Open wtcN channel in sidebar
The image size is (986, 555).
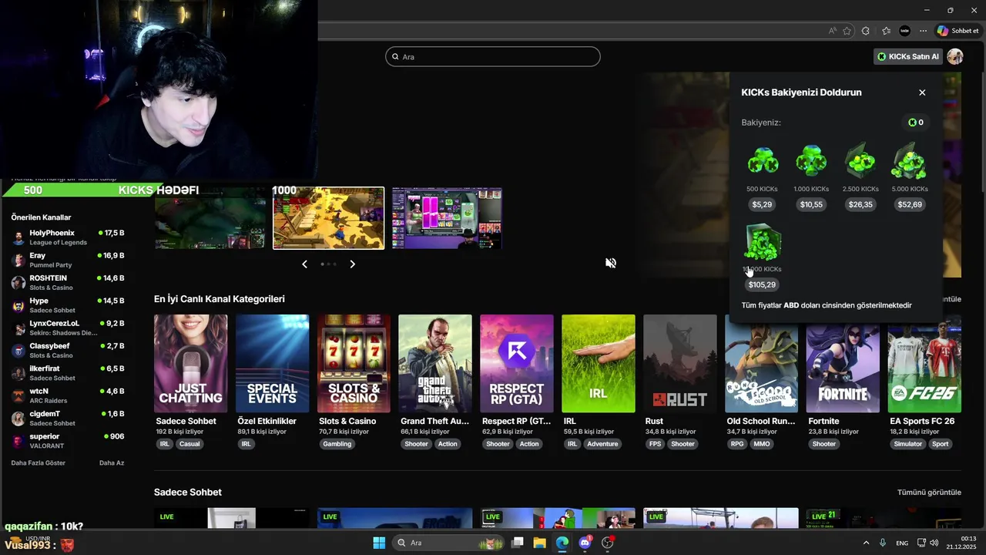point(68,395)
